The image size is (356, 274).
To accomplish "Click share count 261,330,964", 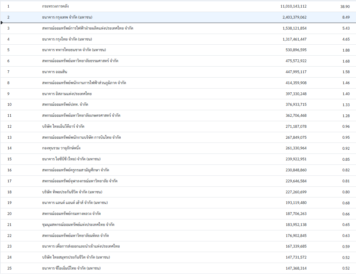I will point(296,148).
